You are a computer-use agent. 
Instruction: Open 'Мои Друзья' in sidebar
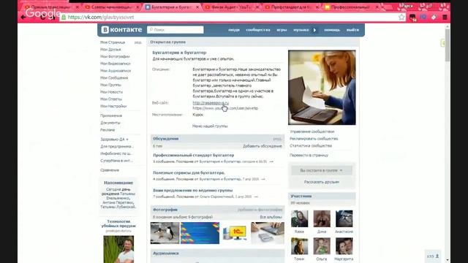110,50
